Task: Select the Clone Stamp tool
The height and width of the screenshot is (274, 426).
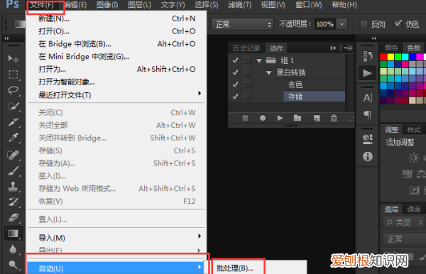Action: pos(13,187)
